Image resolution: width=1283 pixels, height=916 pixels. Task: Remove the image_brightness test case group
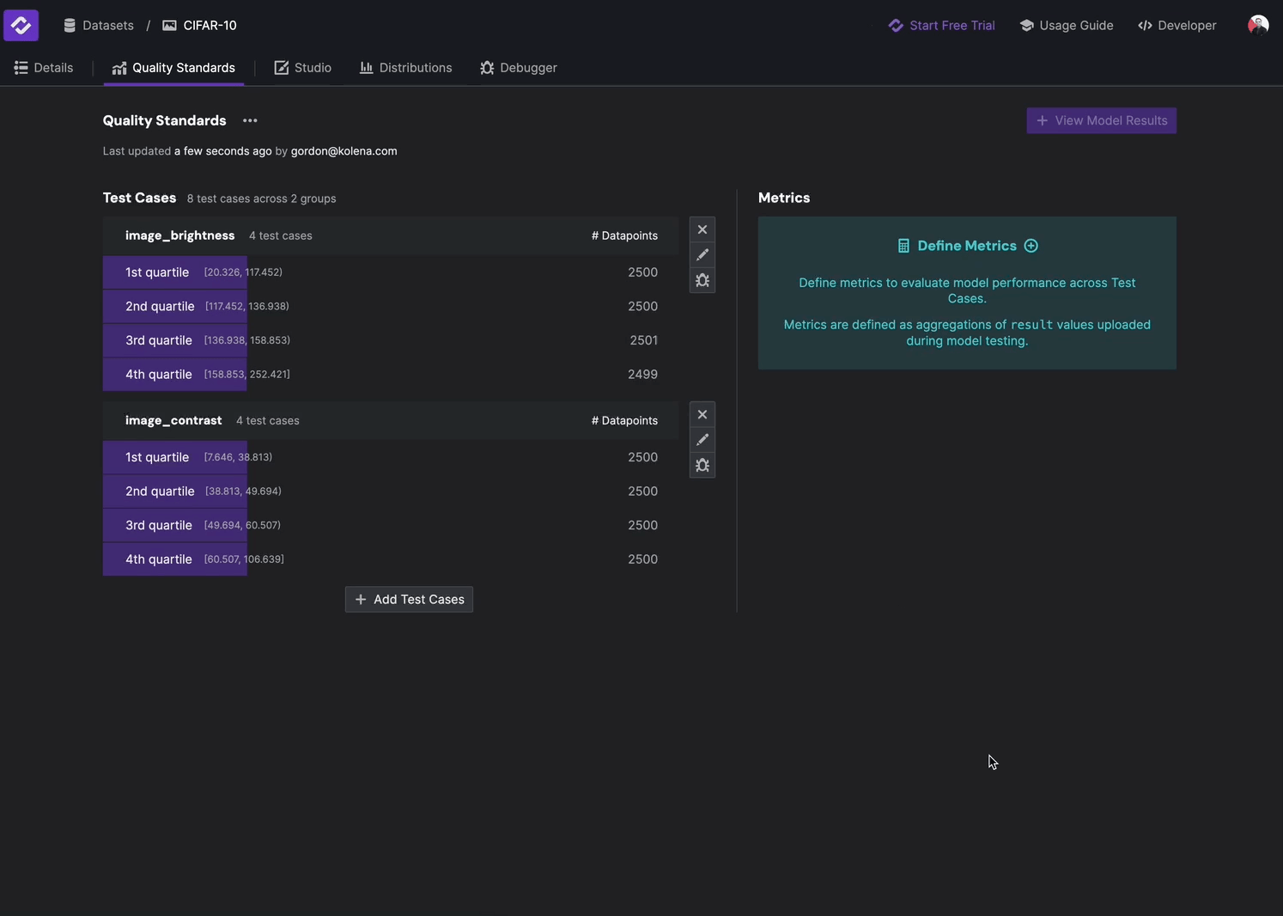(702, 229)
